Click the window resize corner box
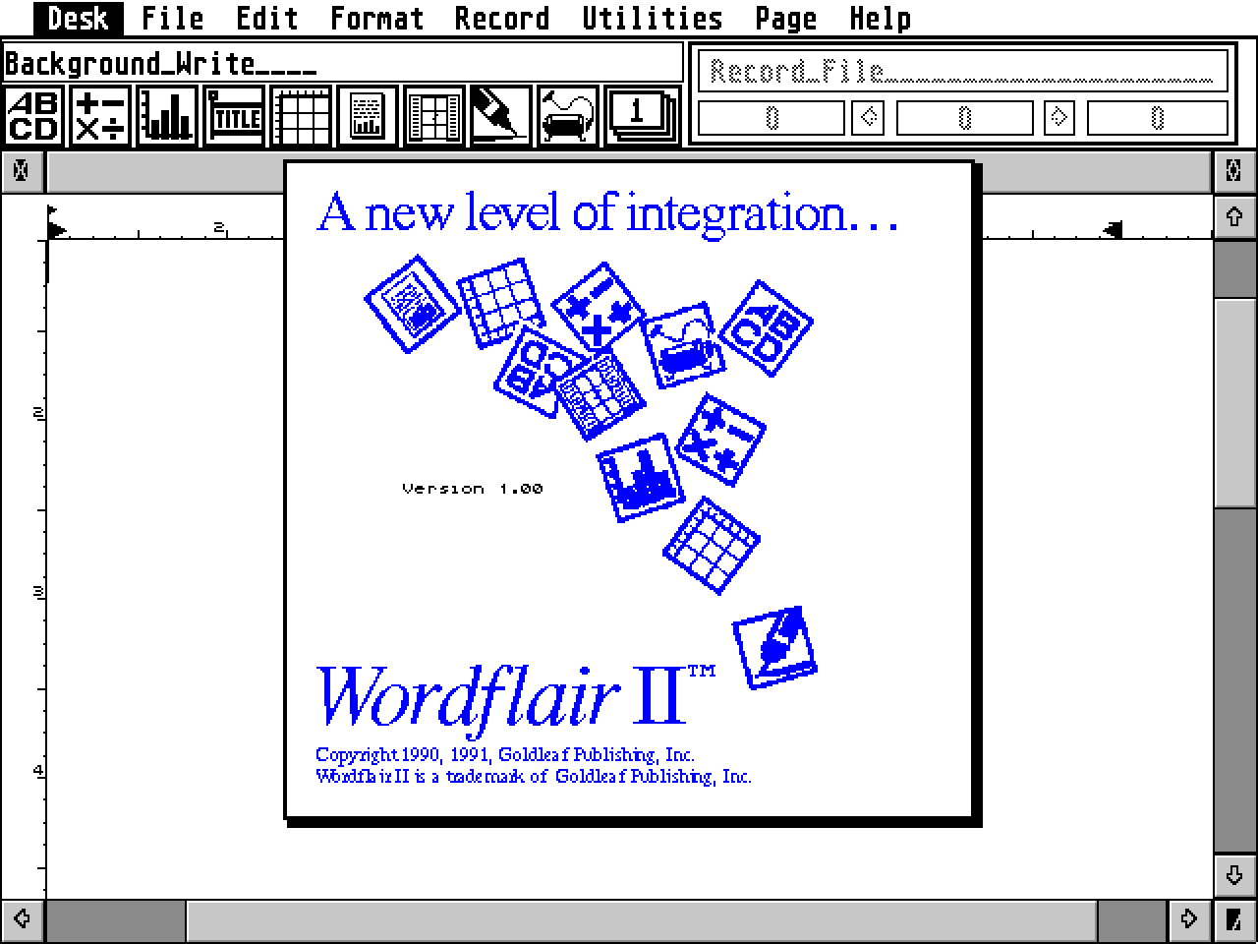1258x944 pixels. pyautogui.click(x=1234, y=920)
